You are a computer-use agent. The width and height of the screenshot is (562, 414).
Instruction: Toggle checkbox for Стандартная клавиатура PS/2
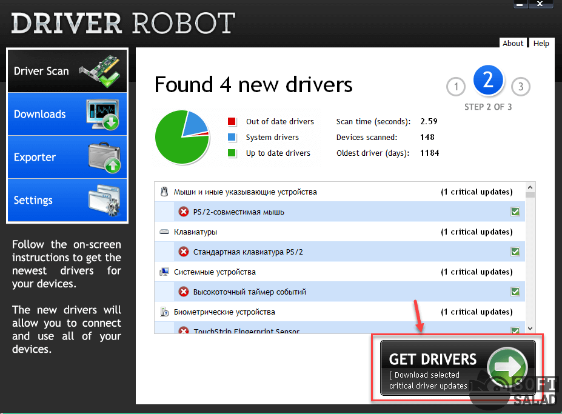(515, 252)
